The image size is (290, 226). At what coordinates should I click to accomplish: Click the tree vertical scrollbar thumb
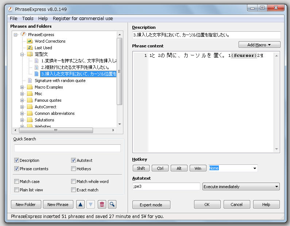click(120, 71)
